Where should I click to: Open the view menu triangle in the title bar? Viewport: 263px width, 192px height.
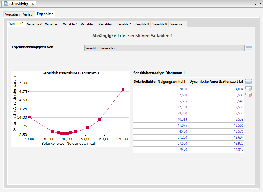tap(256, 4)
